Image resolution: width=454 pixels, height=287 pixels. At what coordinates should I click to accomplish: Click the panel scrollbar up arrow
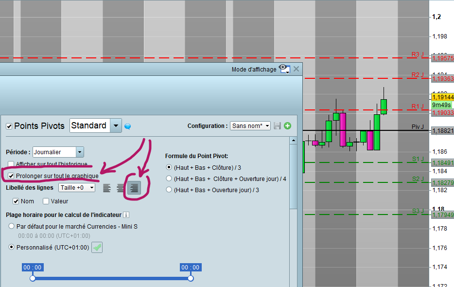293,141
